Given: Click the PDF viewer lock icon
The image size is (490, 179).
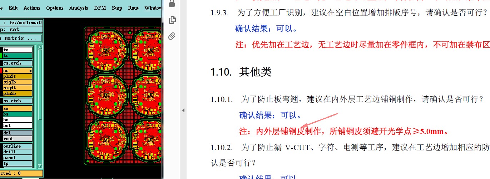Looking at the screenshot, I should click(x=172, y=3).
